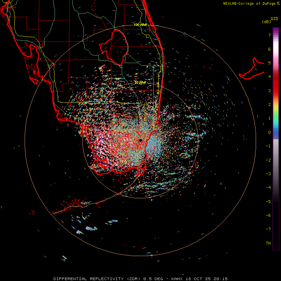Click the -1 value on the color scale
The height and width of the screenshot is (281, 281).
[268, 146]
